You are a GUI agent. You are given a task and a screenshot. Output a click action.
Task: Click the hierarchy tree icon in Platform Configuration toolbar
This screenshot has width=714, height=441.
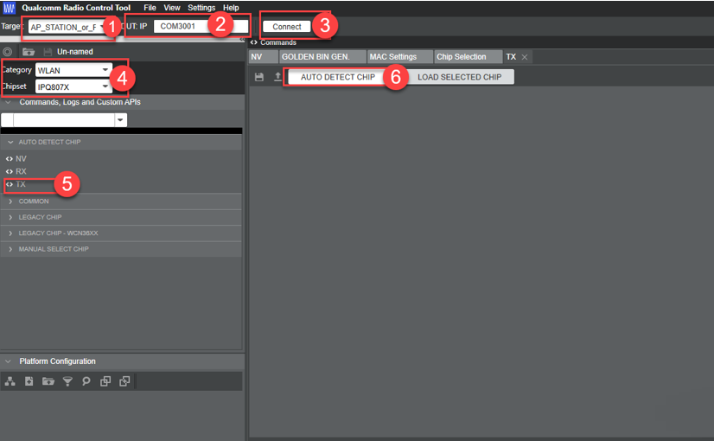pyautogui.click(x=10, y=381)
